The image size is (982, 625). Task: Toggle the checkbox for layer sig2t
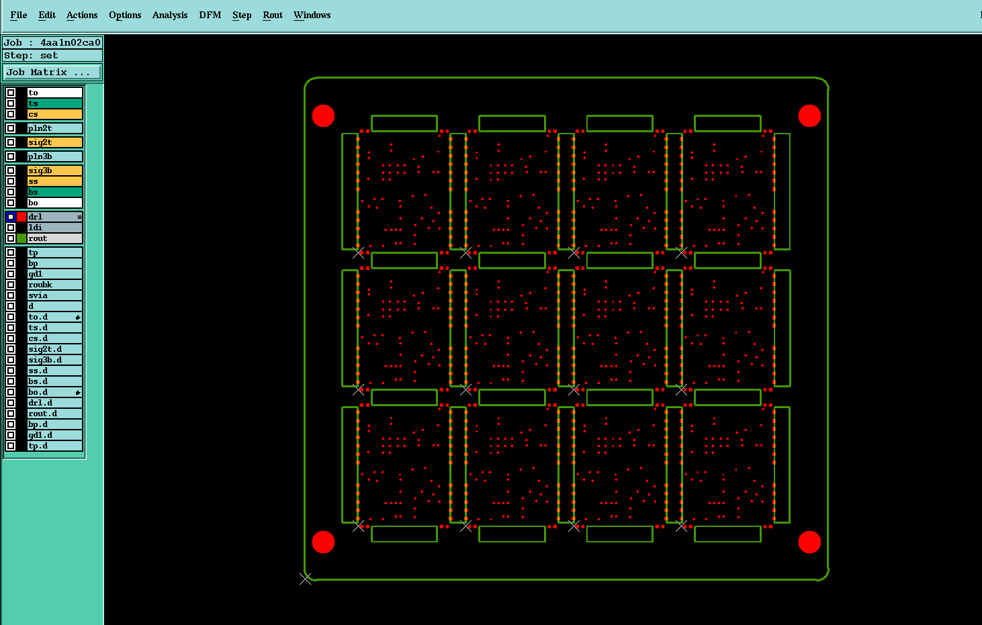click(x=11, y=142)
